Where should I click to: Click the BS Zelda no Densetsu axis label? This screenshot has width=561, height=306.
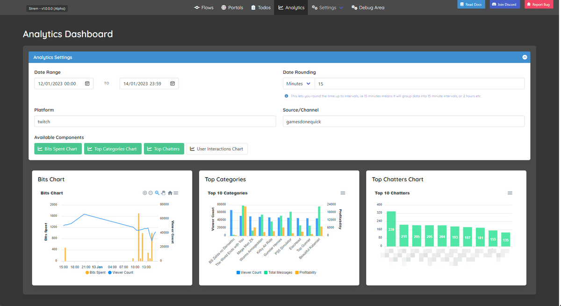(x=221, y=251)
